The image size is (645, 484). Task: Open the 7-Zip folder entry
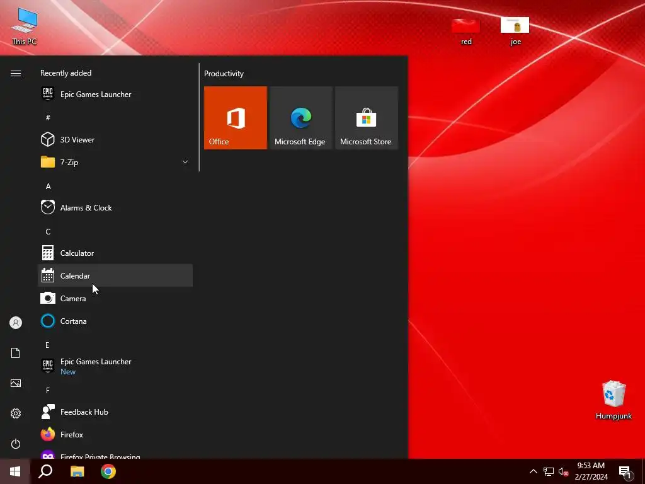[115, 162]
